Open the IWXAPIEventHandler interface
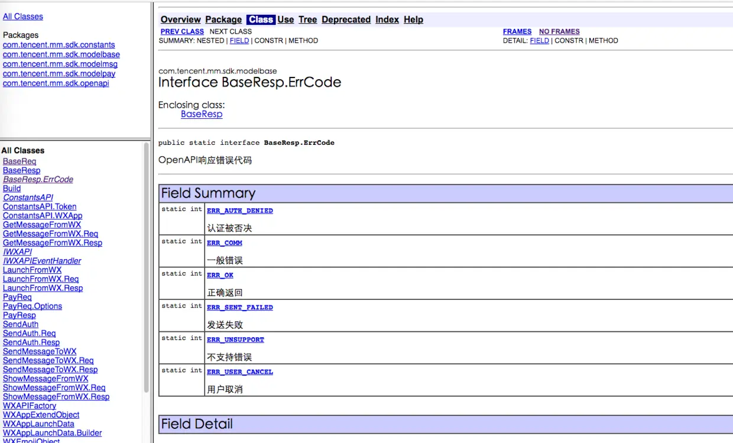Viewport: 733px width, 443px height. 42,261
